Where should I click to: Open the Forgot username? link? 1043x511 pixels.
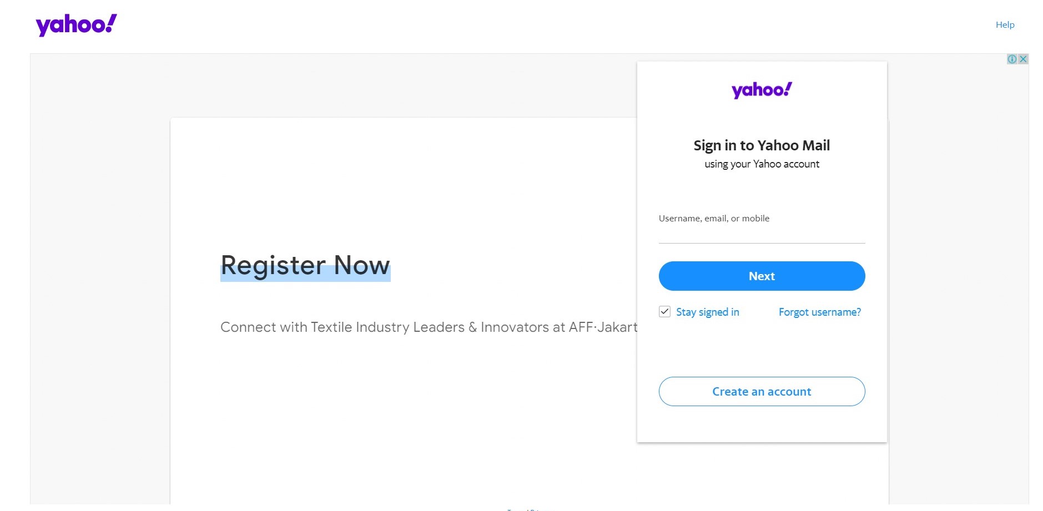coord(820,312)
